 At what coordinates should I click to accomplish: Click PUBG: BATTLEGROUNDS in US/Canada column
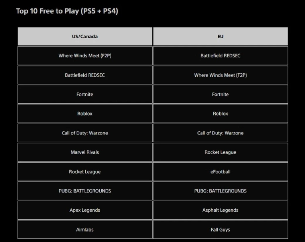pyautogui.click(x=85, y=191)
